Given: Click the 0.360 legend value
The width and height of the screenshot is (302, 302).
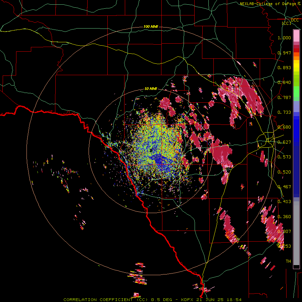Looking at the screenshot, I should tap(284, 217).
